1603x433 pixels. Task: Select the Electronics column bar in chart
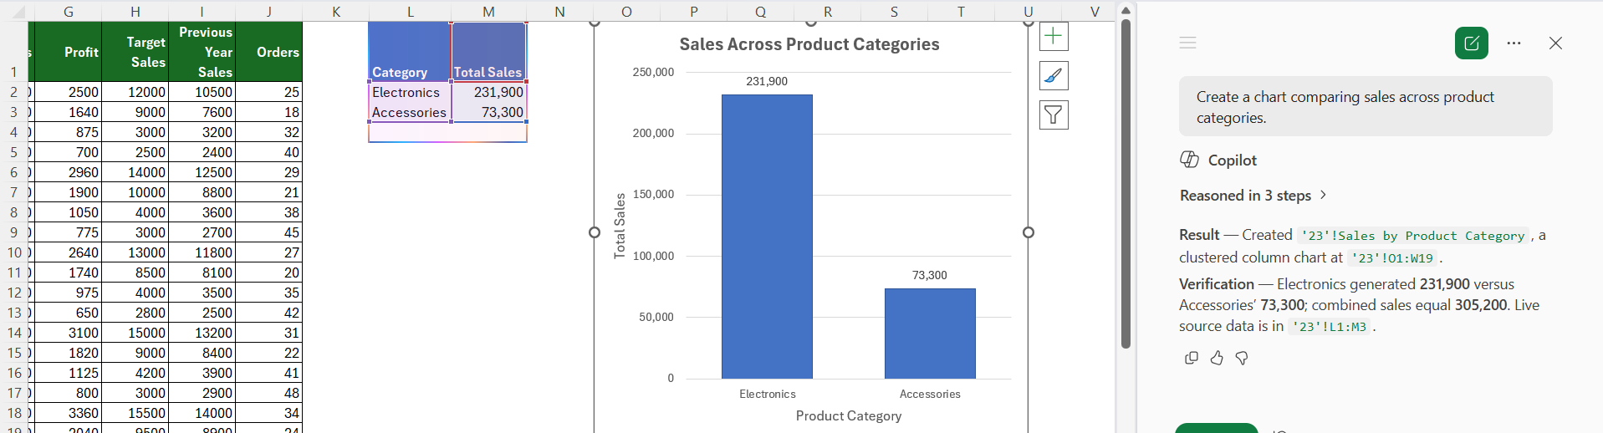[767, 237]
